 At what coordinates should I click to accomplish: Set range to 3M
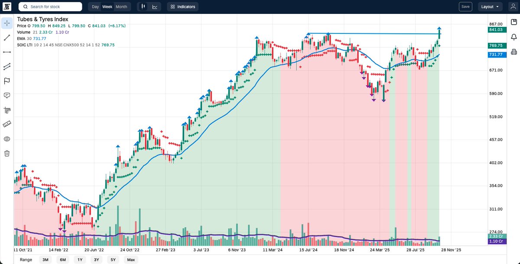tap(45, 260)
